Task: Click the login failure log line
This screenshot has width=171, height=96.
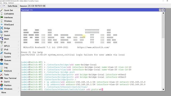Action: click(73, 55)
